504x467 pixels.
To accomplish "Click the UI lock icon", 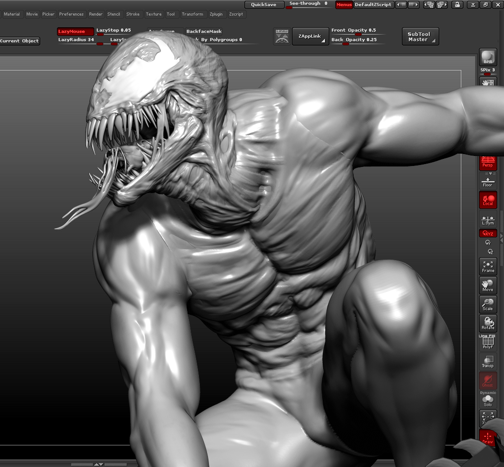I will tap(457, 4).
